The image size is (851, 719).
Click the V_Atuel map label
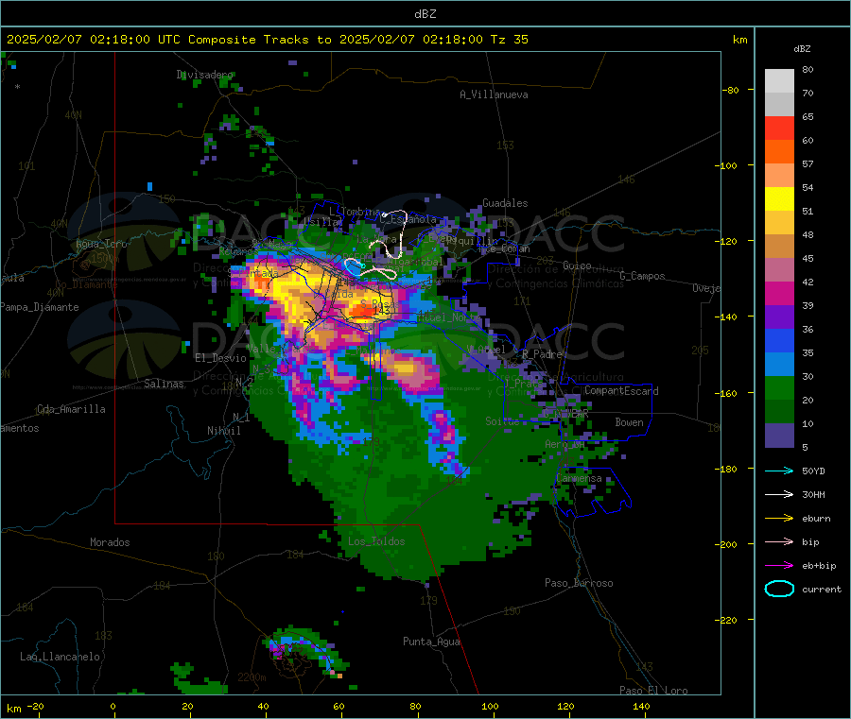click(486, 350)
